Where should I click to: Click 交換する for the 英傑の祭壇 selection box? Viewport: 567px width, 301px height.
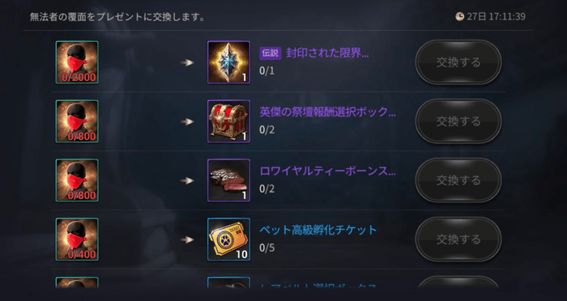pyautogui.click(x=458, y=121)
